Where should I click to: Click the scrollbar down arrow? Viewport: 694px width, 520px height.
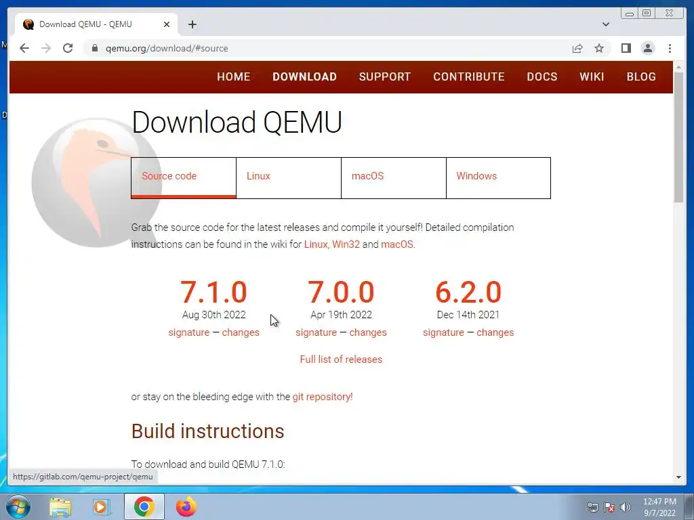[x=678, y=477]
